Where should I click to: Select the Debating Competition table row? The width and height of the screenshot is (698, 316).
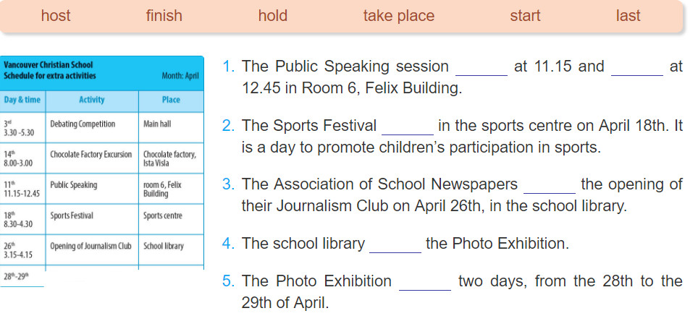(x=102, y=127)
